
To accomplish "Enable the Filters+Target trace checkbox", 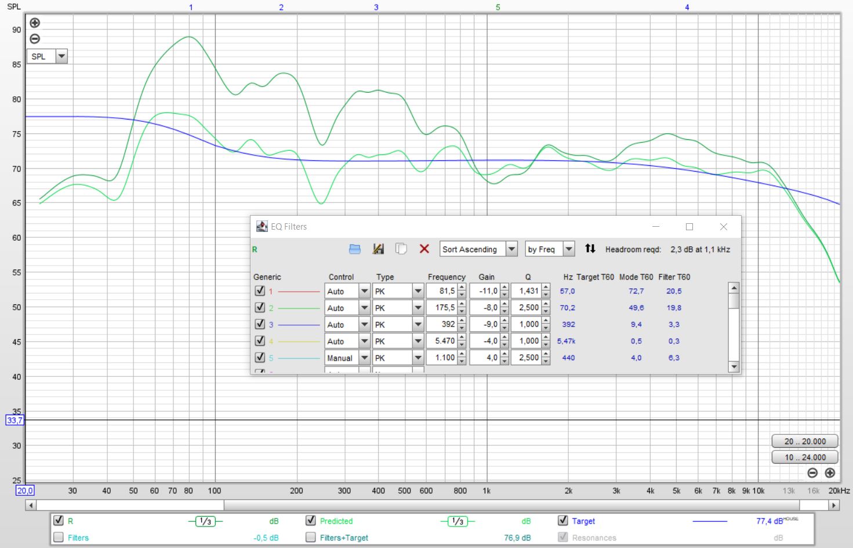I will pyautogui.click(x=311, y=537).
